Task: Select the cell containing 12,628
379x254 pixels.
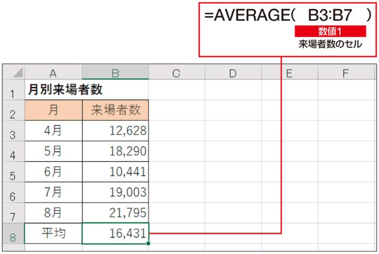Action: pyautogui.click(x=115, y=131)
